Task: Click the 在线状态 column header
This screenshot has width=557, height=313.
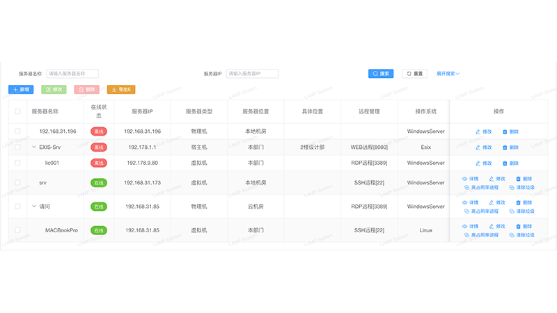Action: (x=99, y=111)
